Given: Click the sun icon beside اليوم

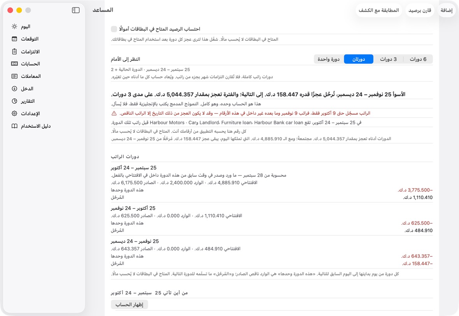Looking at the screenshot, I should (x=14, y=26).
